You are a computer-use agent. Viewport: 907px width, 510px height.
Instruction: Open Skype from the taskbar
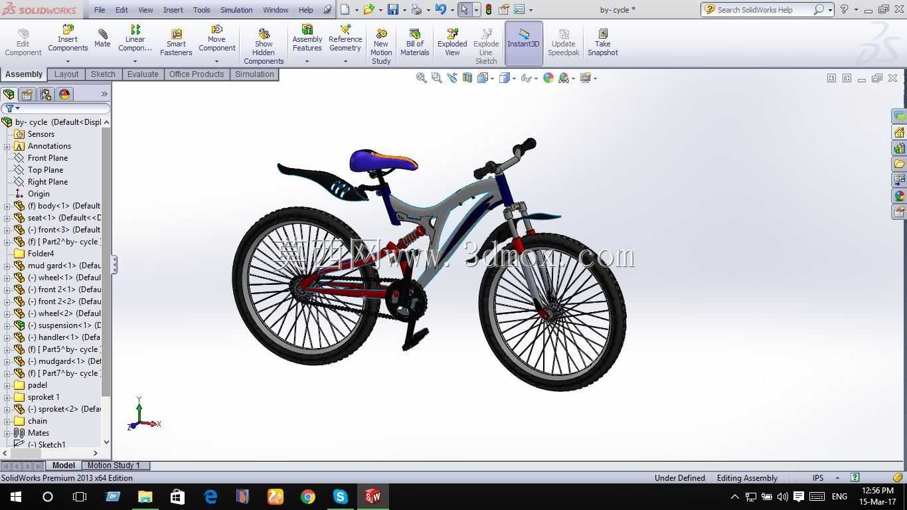tap(340, 497)
